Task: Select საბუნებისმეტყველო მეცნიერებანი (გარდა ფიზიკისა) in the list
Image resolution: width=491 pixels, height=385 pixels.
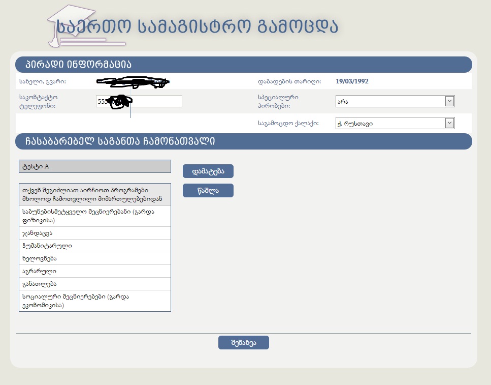Action: [95, 216]
